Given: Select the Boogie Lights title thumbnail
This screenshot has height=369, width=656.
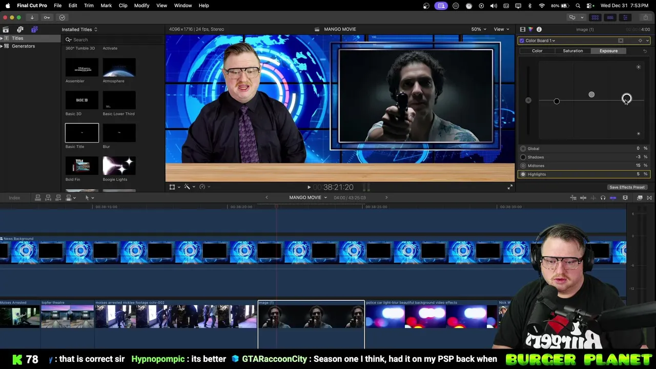Looking at the screenshot, I should (x=119, y=166).
